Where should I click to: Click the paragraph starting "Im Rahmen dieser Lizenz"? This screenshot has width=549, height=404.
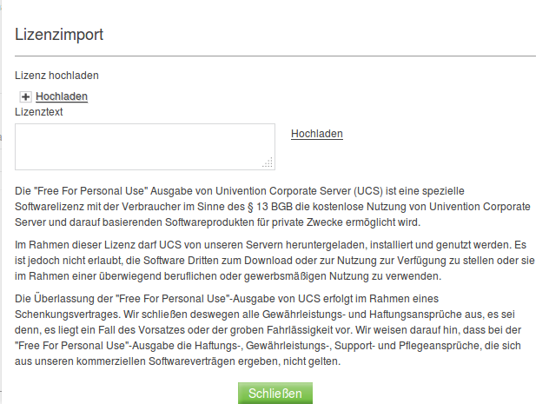click(x=261, y=259)
